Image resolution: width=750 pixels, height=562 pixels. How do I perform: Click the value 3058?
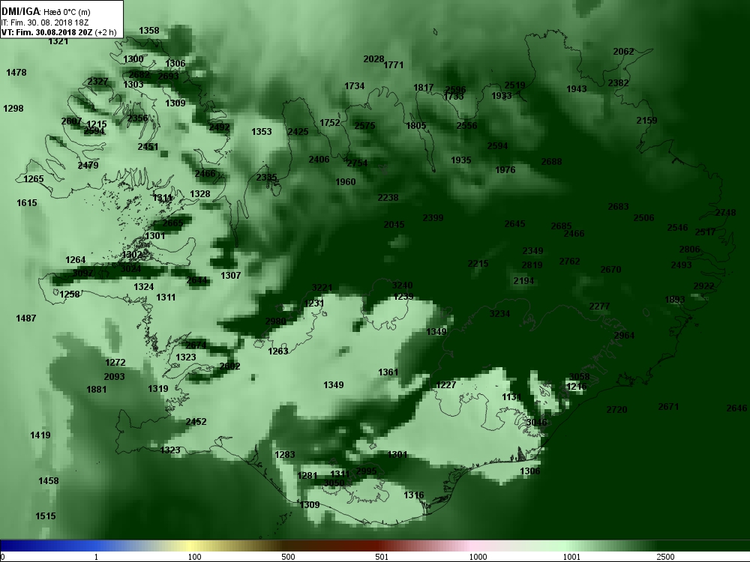click(579, 377)
